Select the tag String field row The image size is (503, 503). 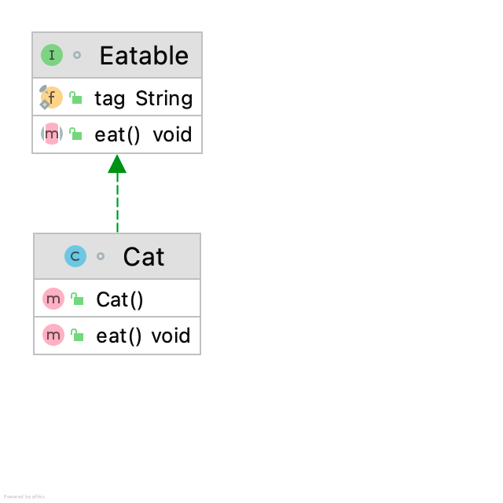143,98
